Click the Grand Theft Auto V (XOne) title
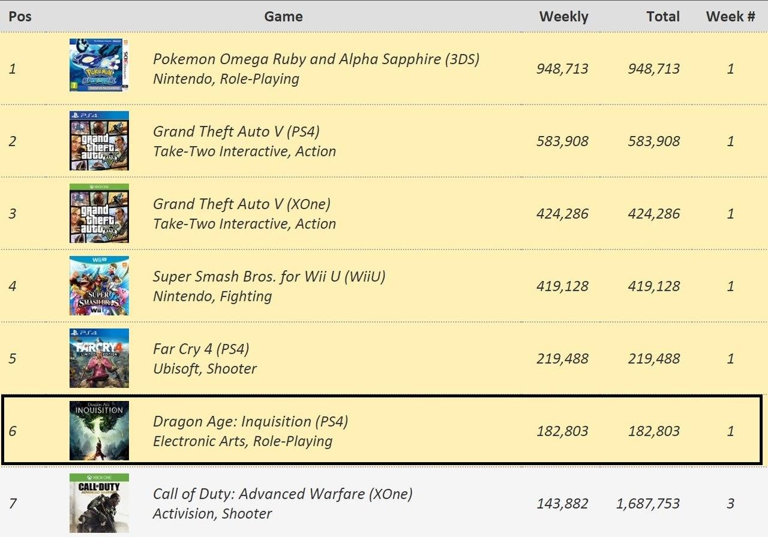The width and height of the screenshot is (768, 537). [242, 204]
